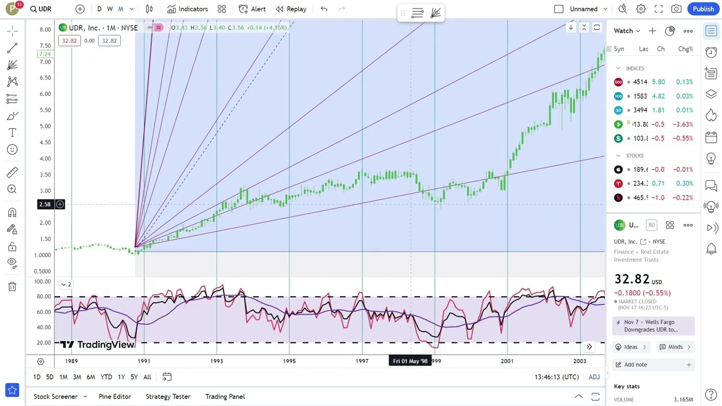
Task: Select the All date range
Action: point(147,377)
